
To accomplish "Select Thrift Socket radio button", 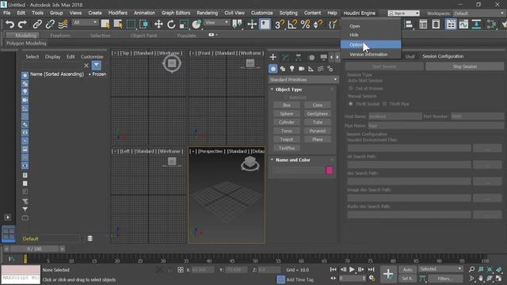I will pos(350,104).
